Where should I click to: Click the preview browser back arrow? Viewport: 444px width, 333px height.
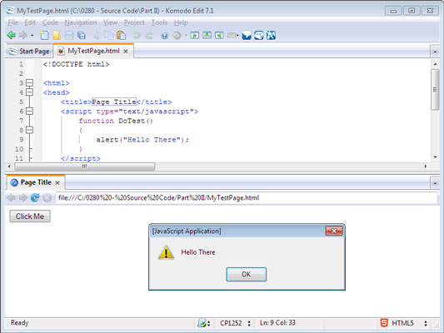(11, 197)
